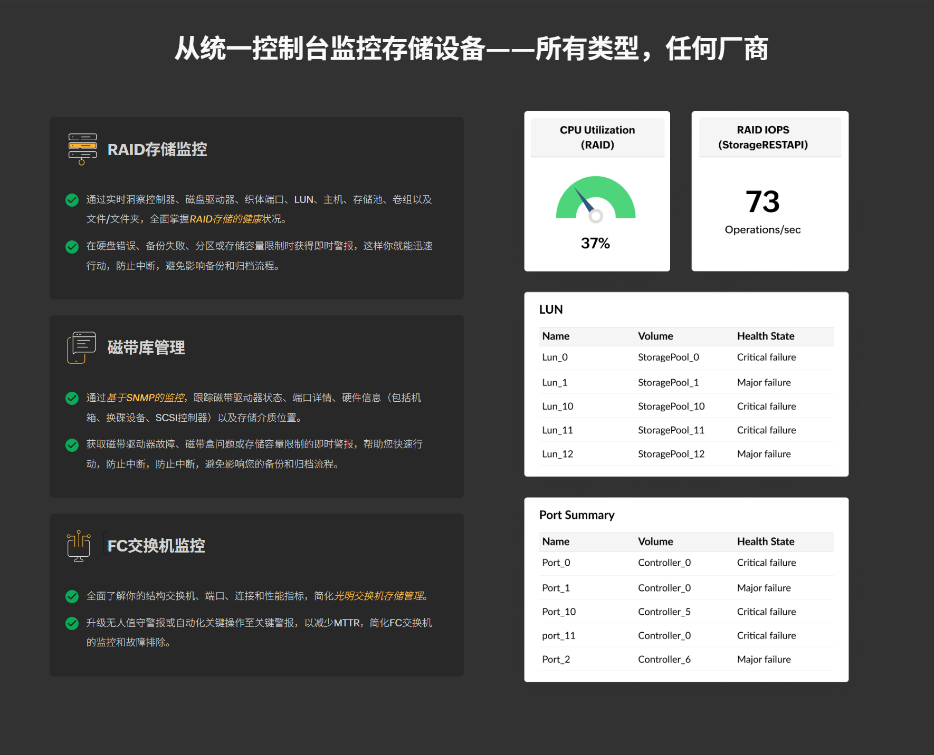934x755 pixels.
Task: Select the port_11 row name
Action: click(x=558, y=635)
